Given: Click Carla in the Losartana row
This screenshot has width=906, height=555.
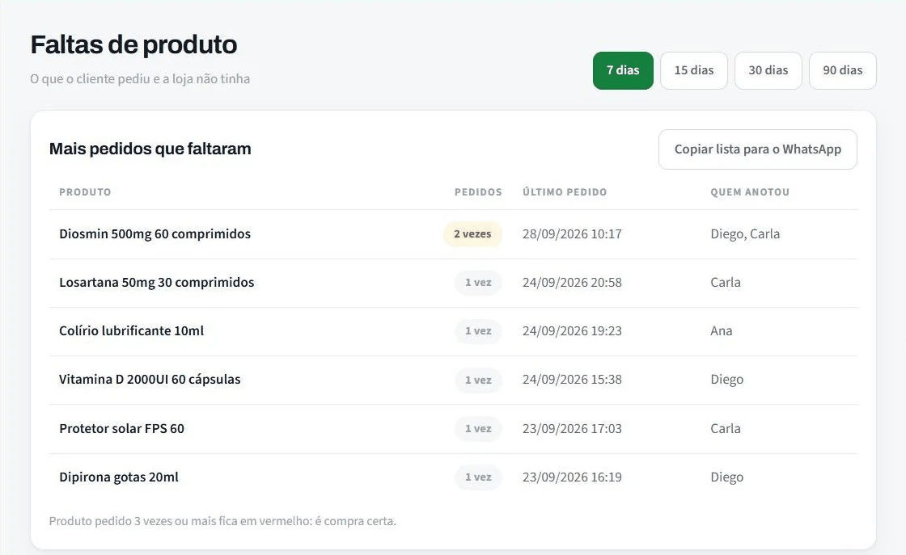Looking at the screenshot, I should [x=725, y=283].
